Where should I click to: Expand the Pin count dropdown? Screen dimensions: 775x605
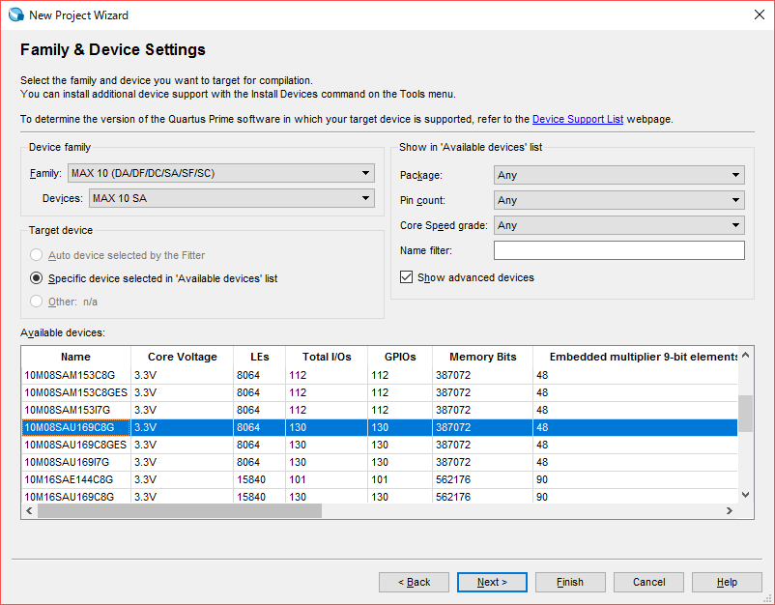[618, 200]
